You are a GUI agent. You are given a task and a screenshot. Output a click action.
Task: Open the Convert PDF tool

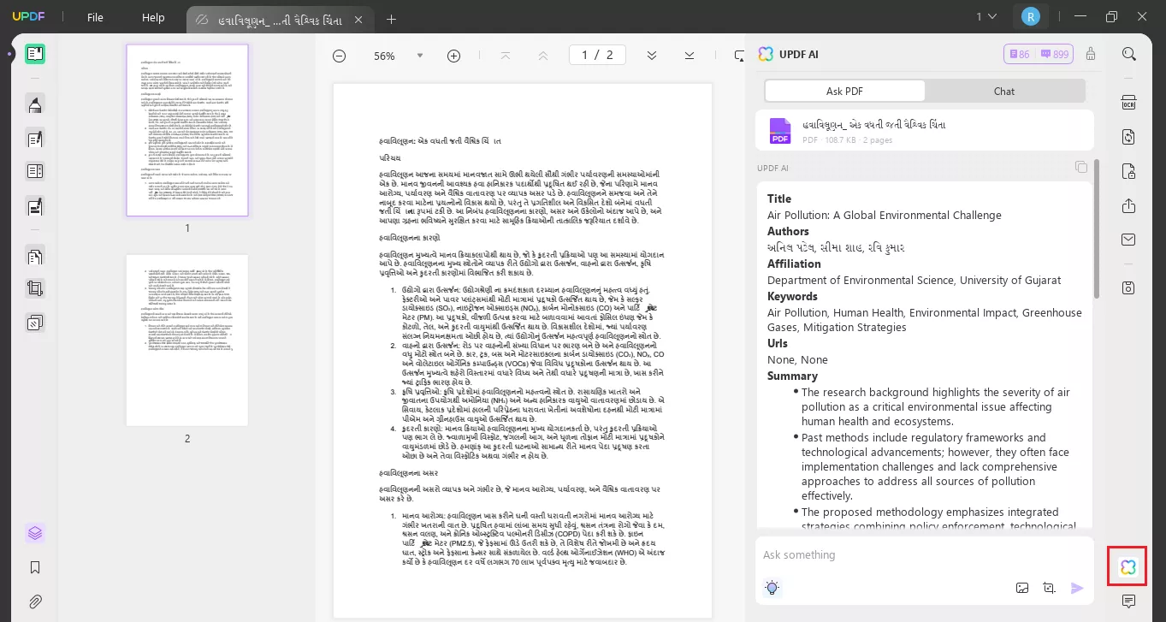coord(1129,137)
